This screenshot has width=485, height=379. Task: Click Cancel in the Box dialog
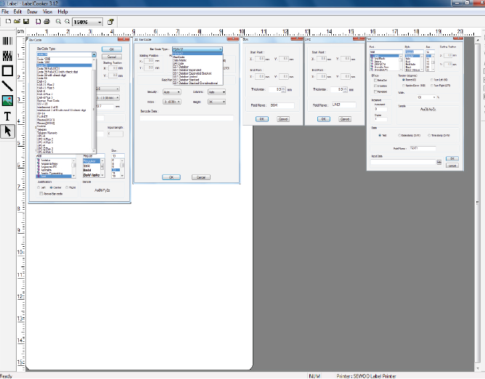283,119
